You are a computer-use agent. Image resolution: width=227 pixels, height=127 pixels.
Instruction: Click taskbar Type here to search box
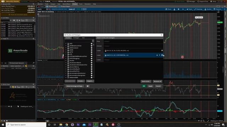(26, 125)
